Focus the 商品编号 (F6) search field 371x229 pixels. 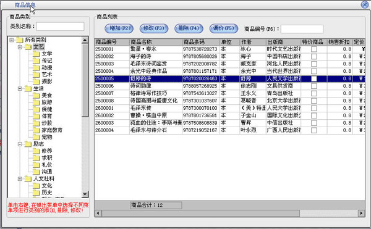point(302,29)
